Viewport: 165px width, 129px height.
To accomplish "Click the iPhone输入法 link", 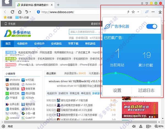I will 26,65.
